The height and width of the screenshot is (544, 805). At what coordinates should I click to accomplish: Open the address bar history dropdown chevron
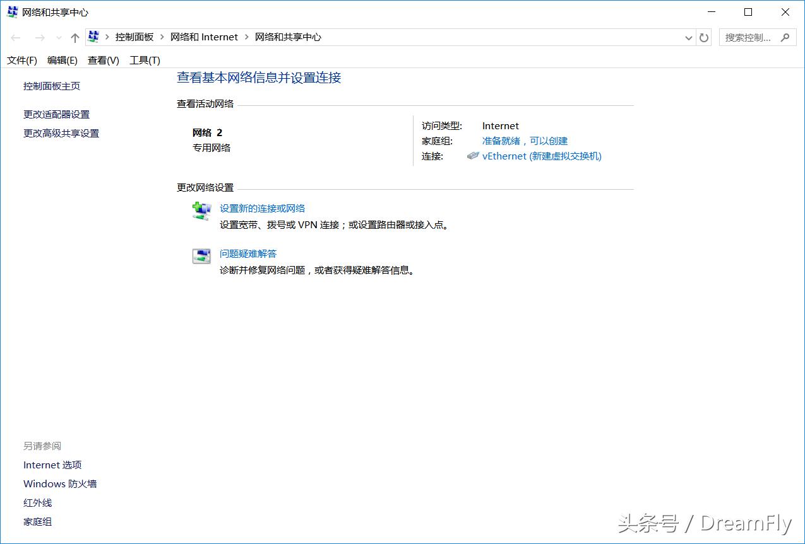[688, 37]
